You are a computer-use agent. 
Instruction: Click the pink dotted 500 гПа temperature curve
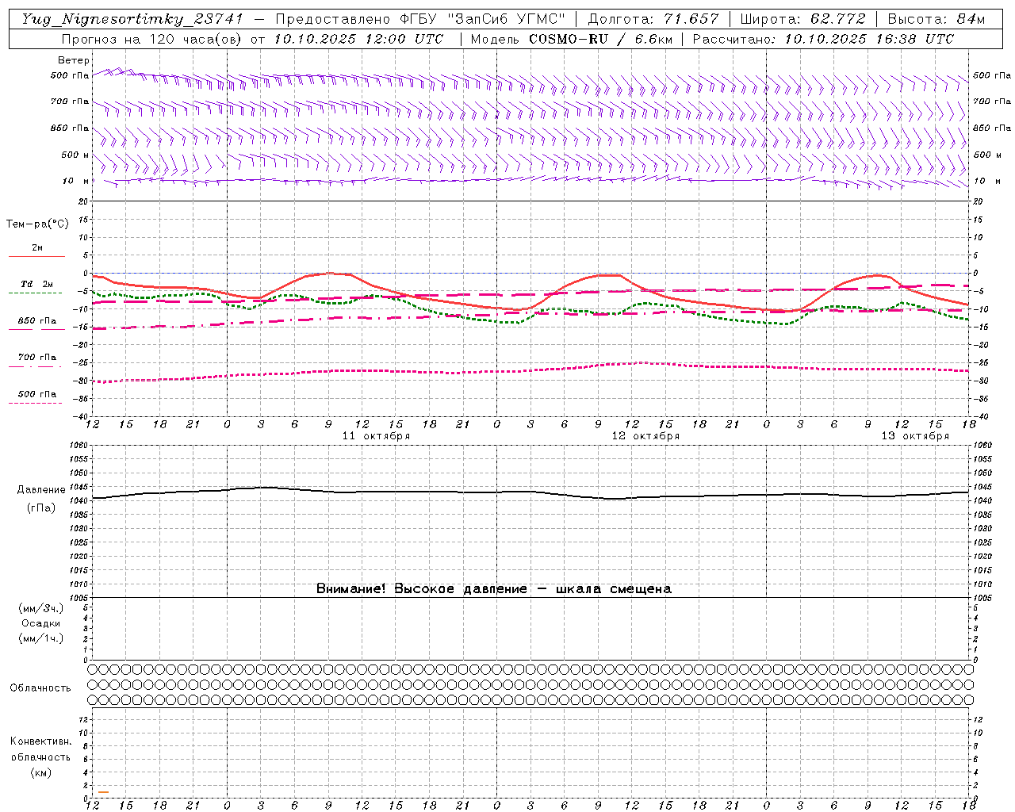tap(530, 371)
